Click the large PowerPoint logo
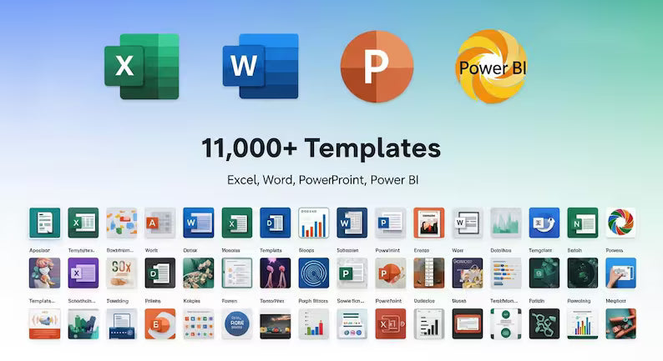 point(377,67)
